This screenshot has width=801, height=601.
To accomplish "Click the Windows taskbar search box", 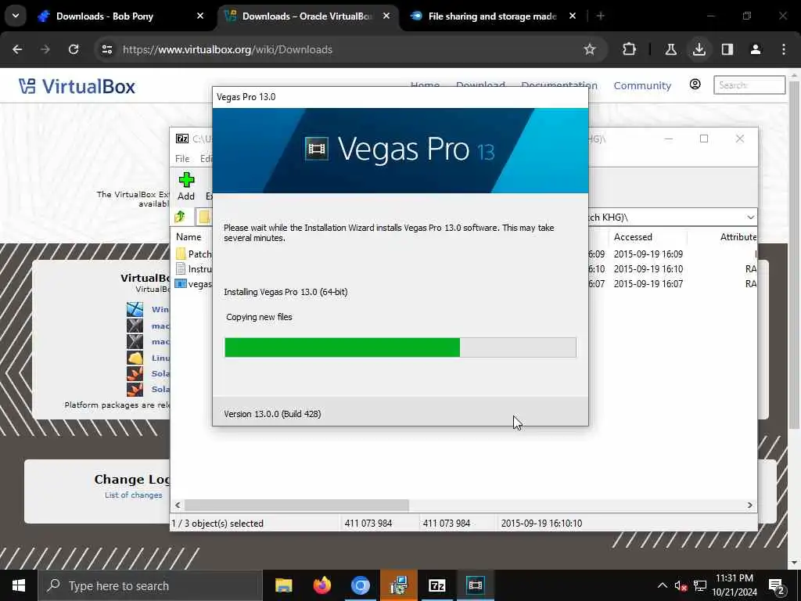I will click(151, 585).
